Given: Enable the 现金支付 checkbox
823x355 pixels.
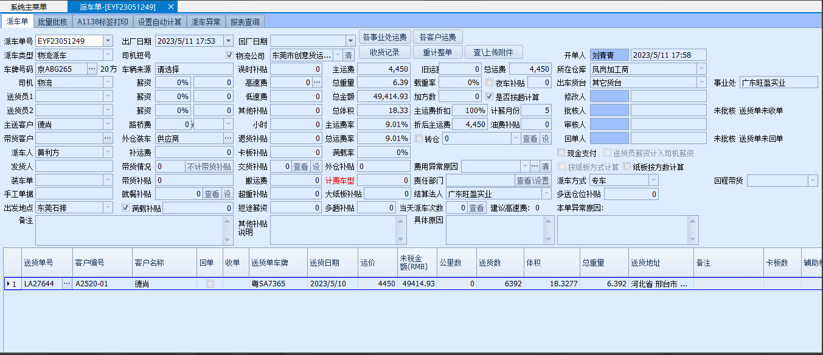Looking at the screenshot, I should click(561, 153).
